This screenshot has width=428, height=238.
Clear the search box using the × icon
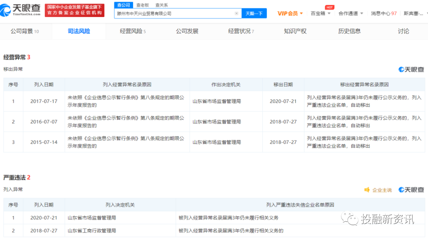point(237,13)
